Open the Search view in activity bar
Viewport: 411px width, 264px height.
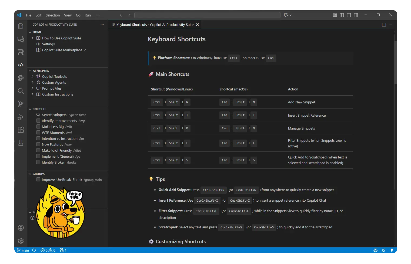tap(21, 91)
